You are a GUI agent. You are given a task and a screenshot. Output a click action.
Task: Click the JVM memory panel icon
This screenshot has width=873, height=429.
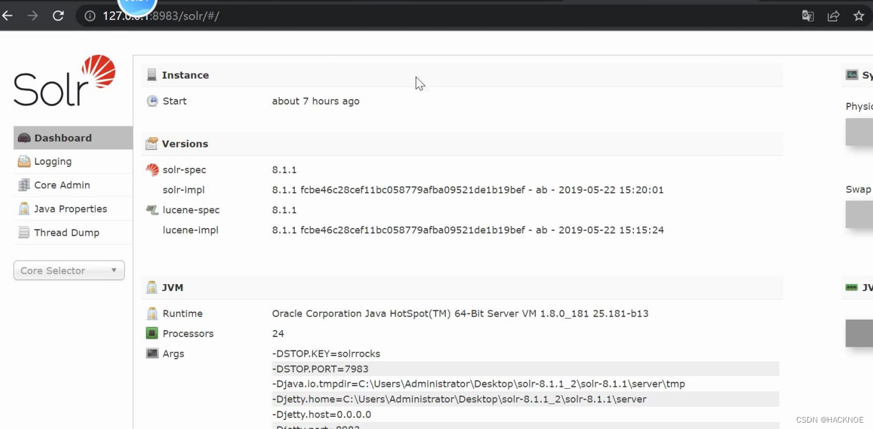point(852,287)
